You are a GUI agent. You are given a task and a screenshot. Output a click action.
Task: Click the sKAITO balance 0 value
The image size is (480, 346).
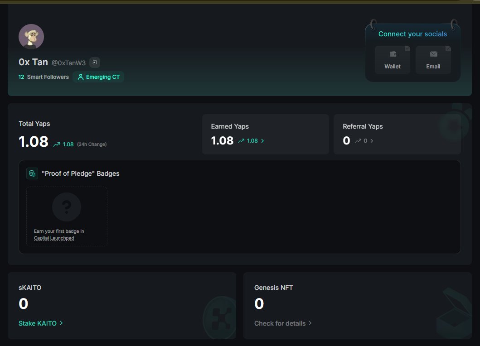[24, 304]
